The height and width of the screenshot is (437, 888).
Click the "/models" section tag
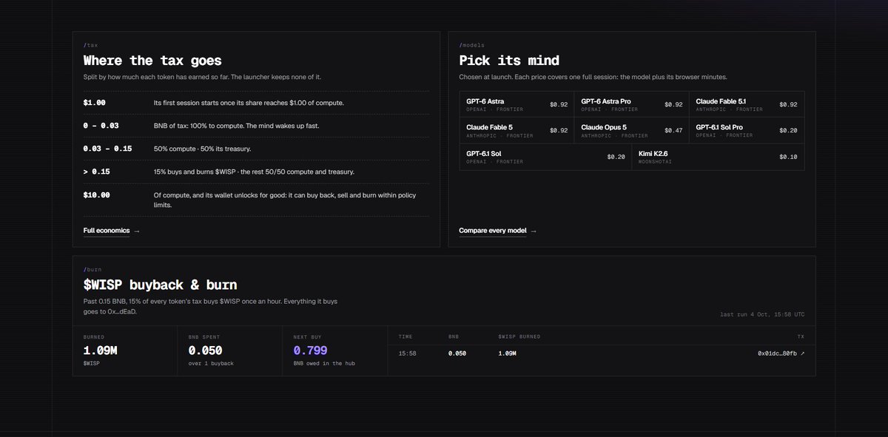[471, 45]
